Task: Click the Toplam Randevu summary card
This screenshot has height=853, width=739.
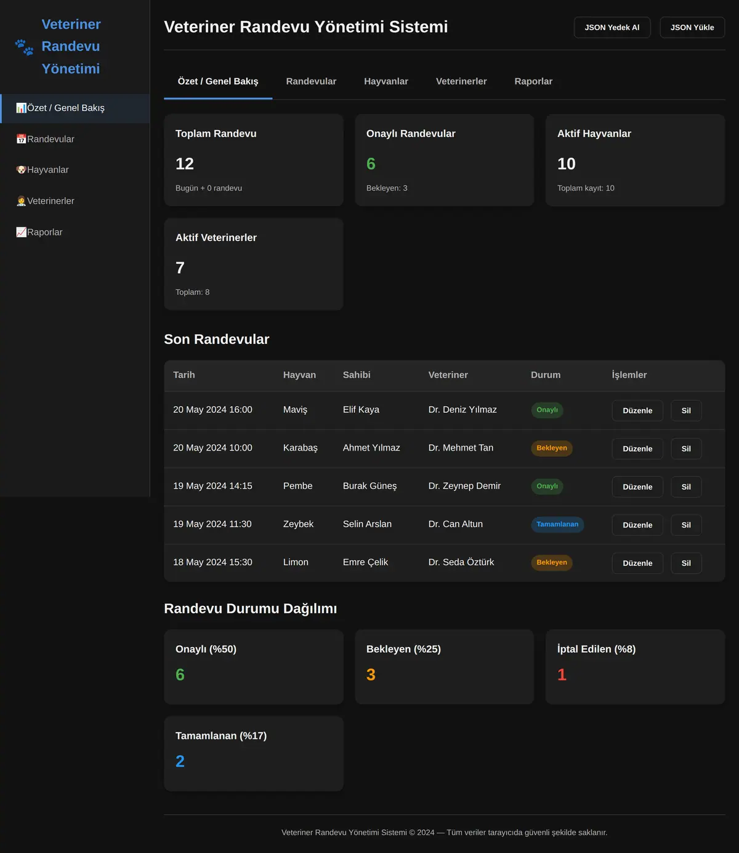Action: 254,160
